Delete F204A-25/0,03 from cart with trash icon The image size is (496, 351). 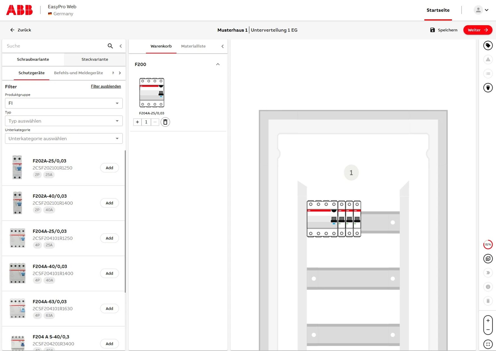[x=165, y=122]
